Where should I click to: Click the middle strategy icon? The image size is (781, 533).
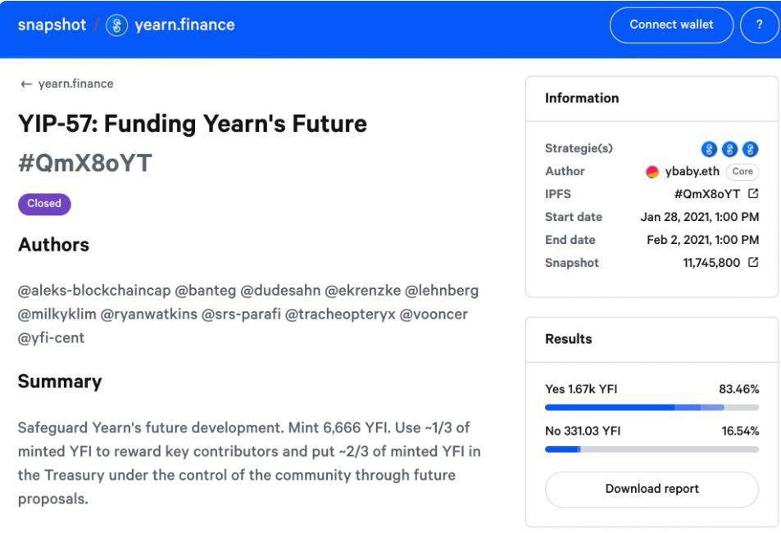pos(730,149)
